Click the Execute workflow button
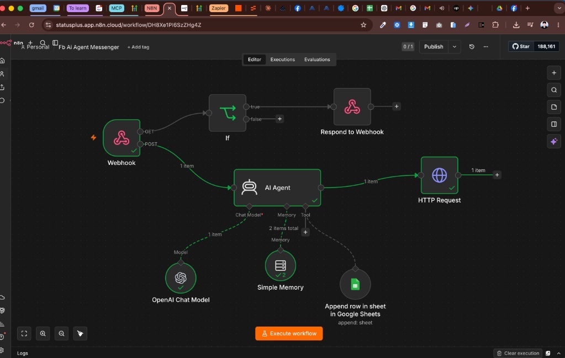Screen dimensions: 565x358 289,334
